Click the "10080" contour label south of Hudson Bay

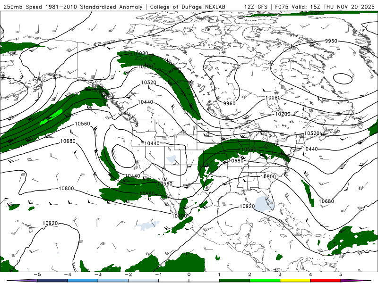pyautogui.click(x=273, y=98)
